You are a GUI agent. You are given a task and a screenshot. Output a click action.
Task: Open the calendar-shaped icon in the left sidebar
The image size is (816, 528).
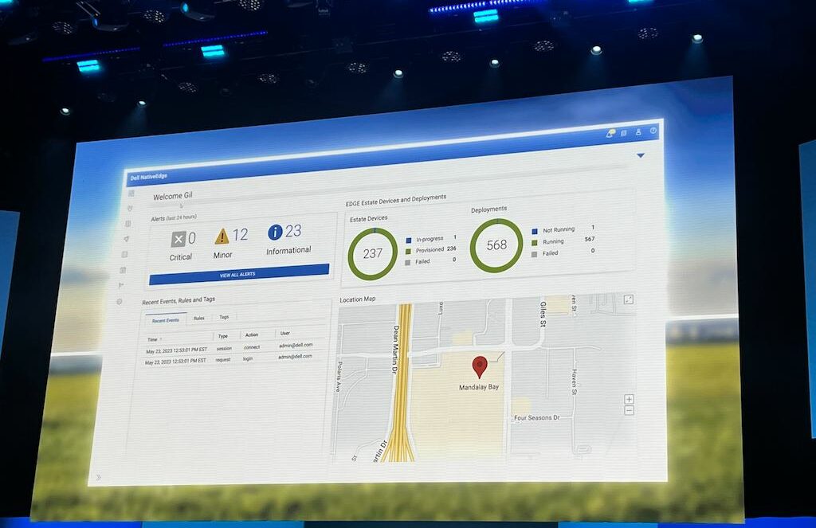pyautogui.click(x=124, y=270)
